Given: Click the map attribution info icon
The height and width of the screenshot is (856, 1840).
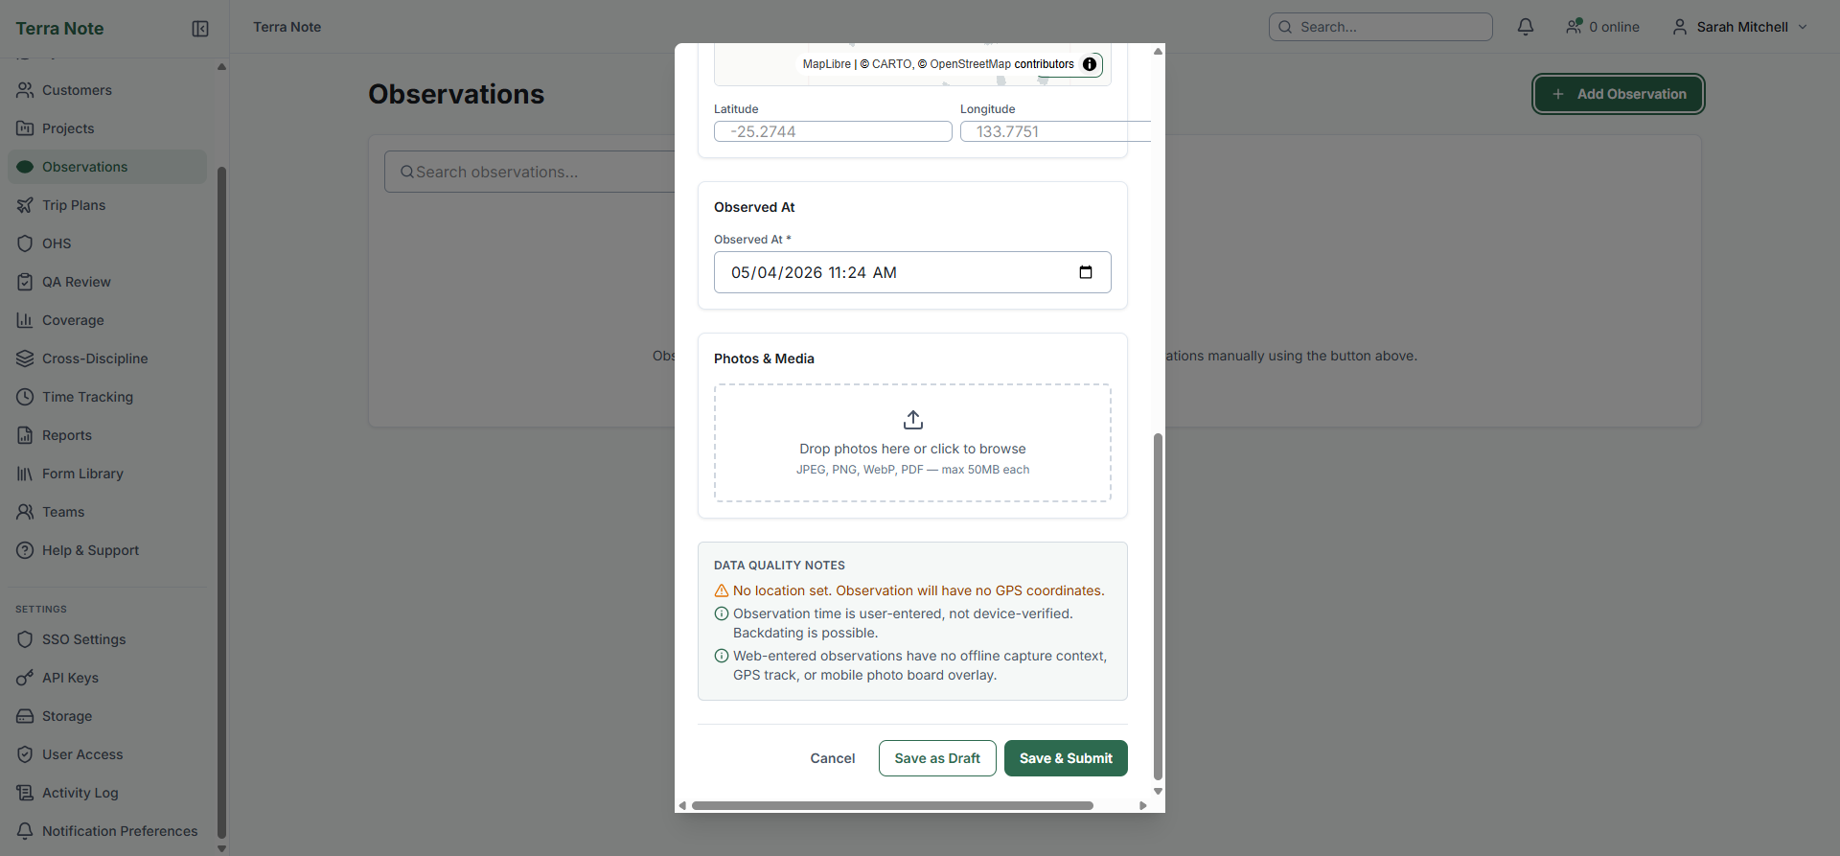Looking at the screenshot, I should (1090, 64).
